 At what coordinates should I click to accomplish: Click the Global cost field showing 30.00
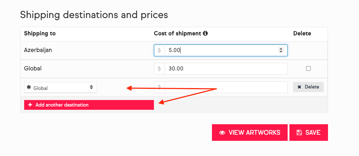[226, 69]
